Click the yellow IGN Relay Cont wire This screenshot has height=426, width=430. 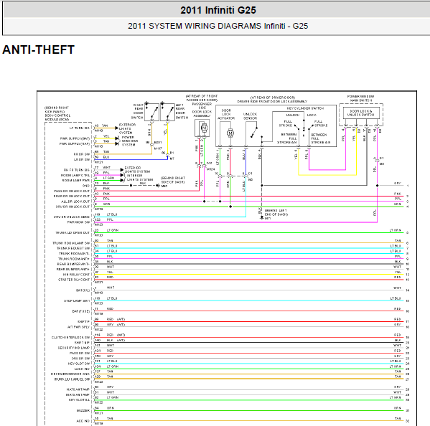click(x=249, y=275)
